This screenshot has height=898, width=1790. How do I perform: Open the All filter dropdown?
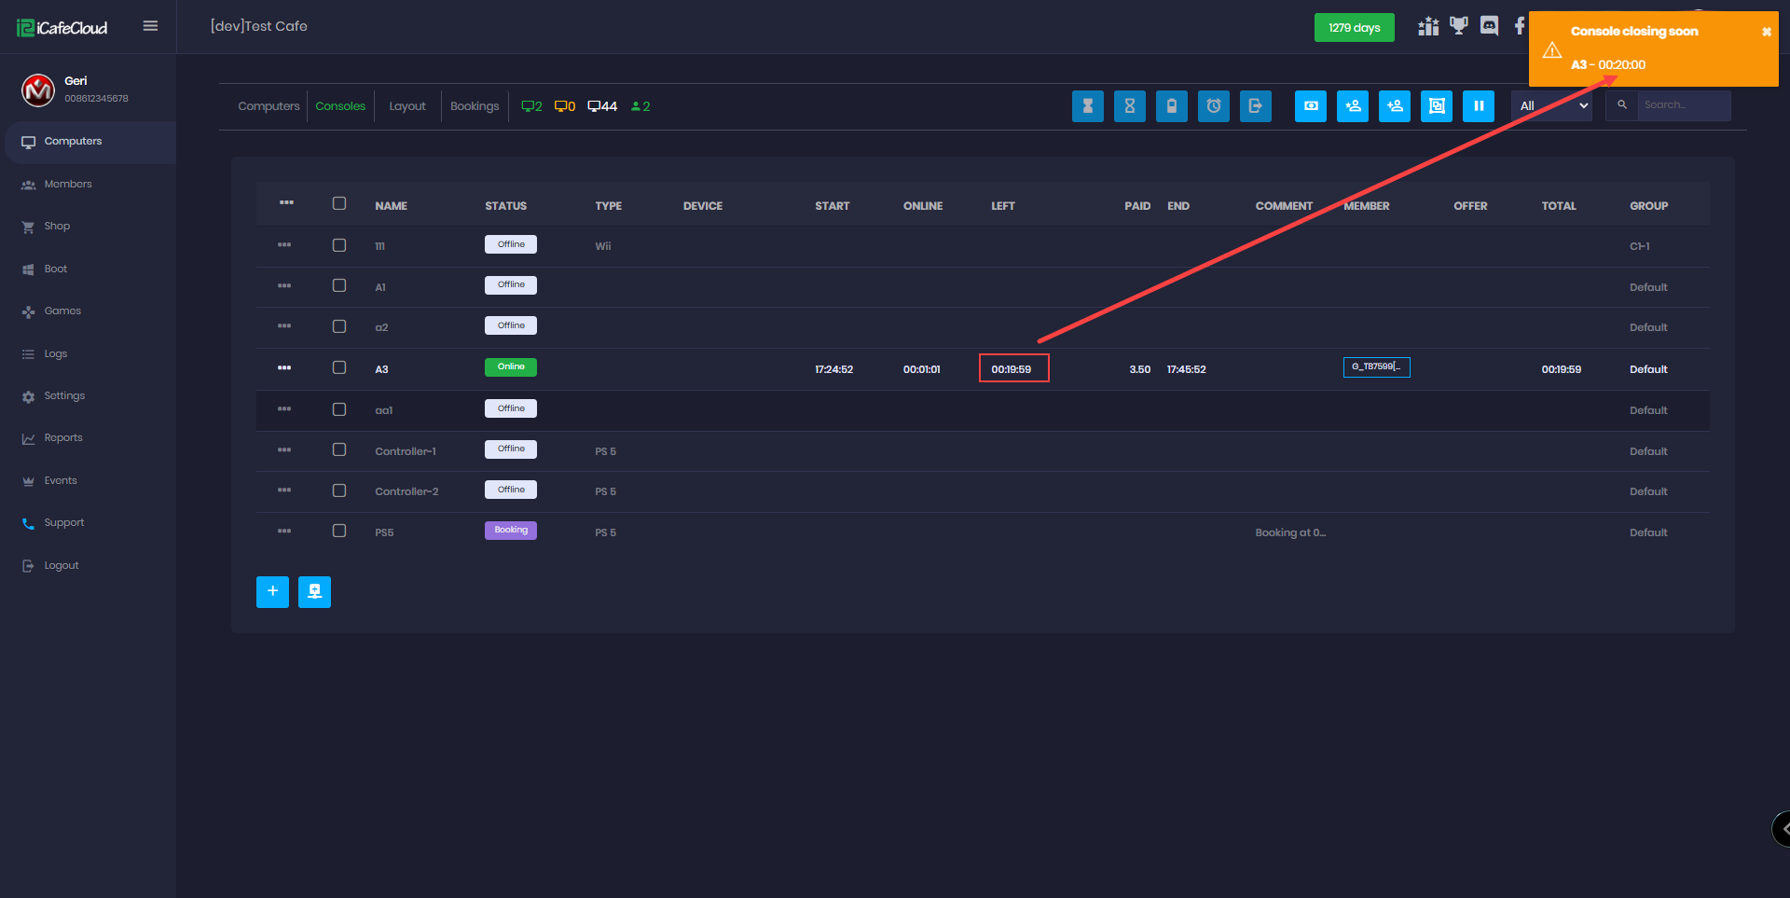1552,106
